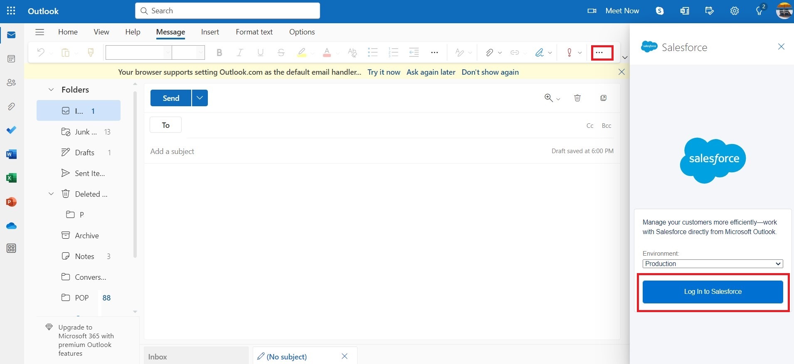
Task: Click the Don't show again link
Action: [490, 72]
